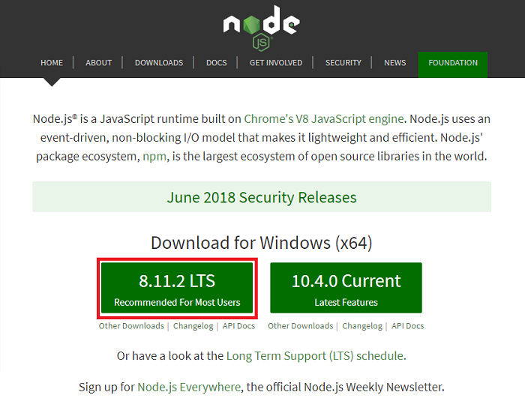
Task: Follow the Node.js Everywhere newsletter link
Action: [x=189, y=388]
